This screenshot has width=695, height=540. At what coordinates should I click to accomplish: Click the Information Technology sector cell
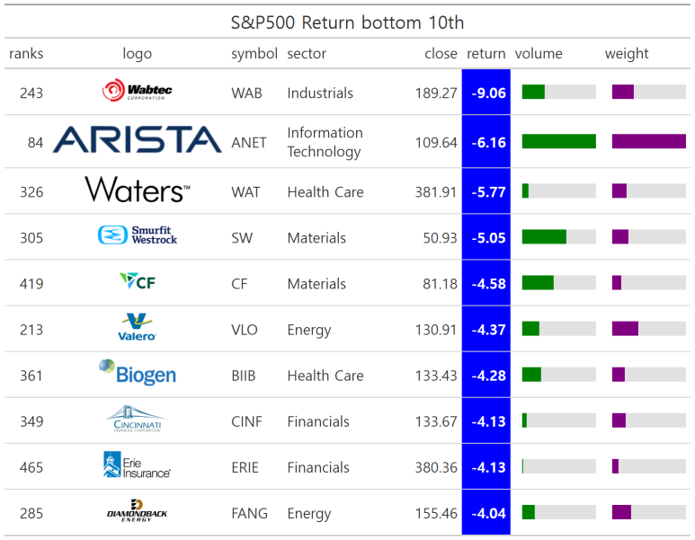coord(325,142)
